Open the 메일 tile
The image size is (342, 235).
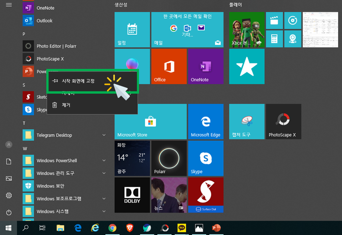(x=187, y=30)
